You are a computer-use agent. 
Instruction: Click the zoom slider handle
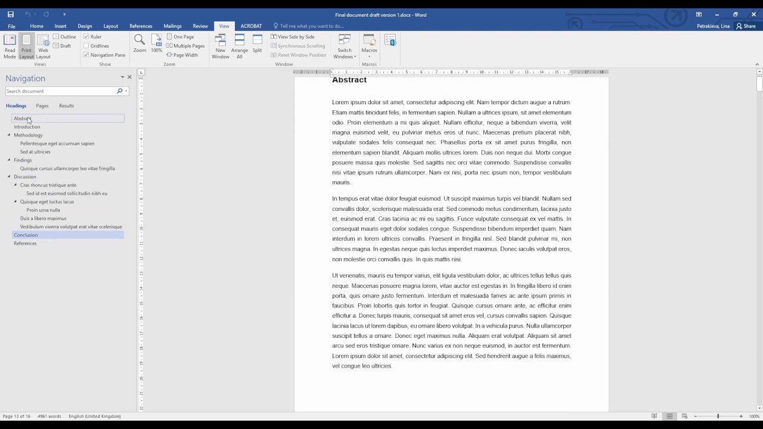[718, 416]
